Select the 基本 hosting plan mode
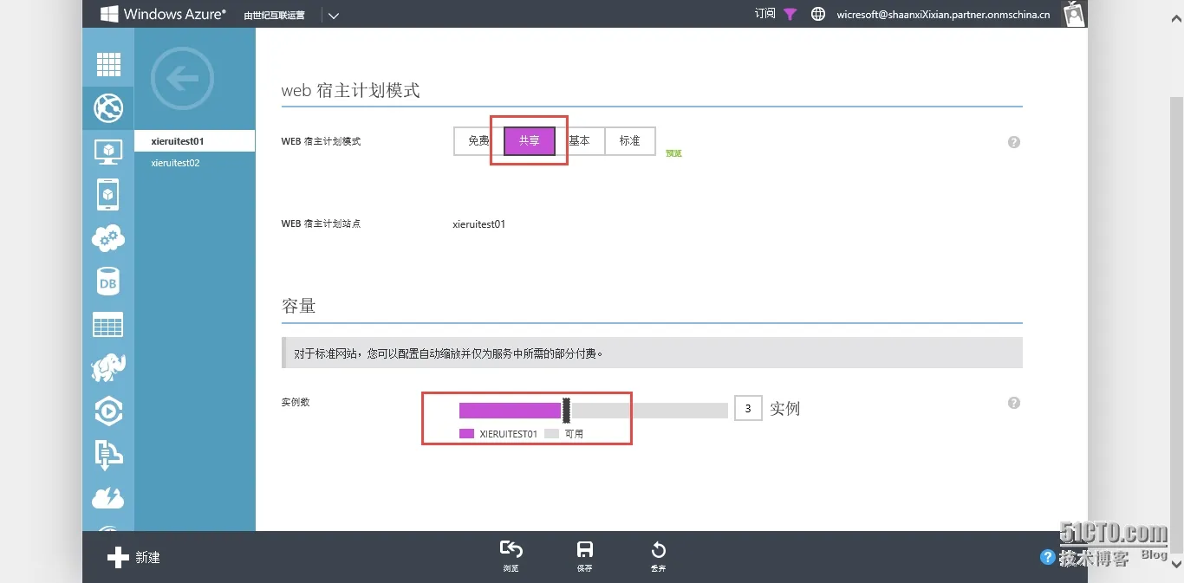This screenshot has width=1184, height=583. click(579, 140)
